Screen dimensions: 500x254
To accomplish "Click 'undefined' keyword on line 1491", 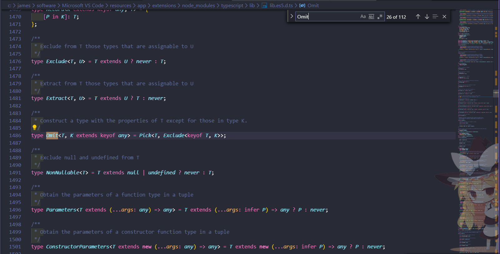I will click(162, 172).
